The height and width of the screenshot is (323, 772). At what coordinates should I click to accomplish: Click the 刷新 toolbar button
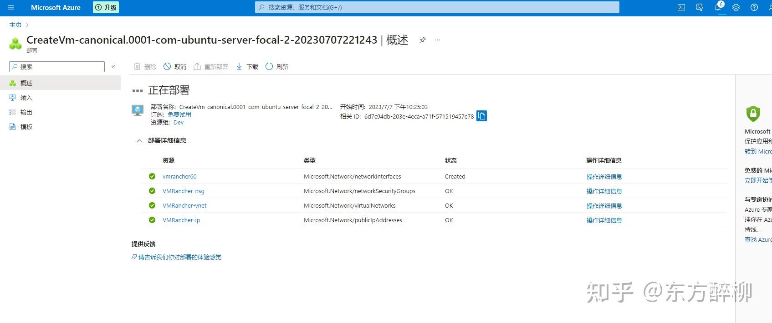[x=277, y=67]
